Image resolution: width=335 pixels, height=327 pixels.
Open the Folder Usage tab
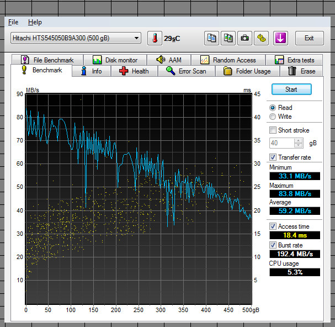[x=247, y=71]
